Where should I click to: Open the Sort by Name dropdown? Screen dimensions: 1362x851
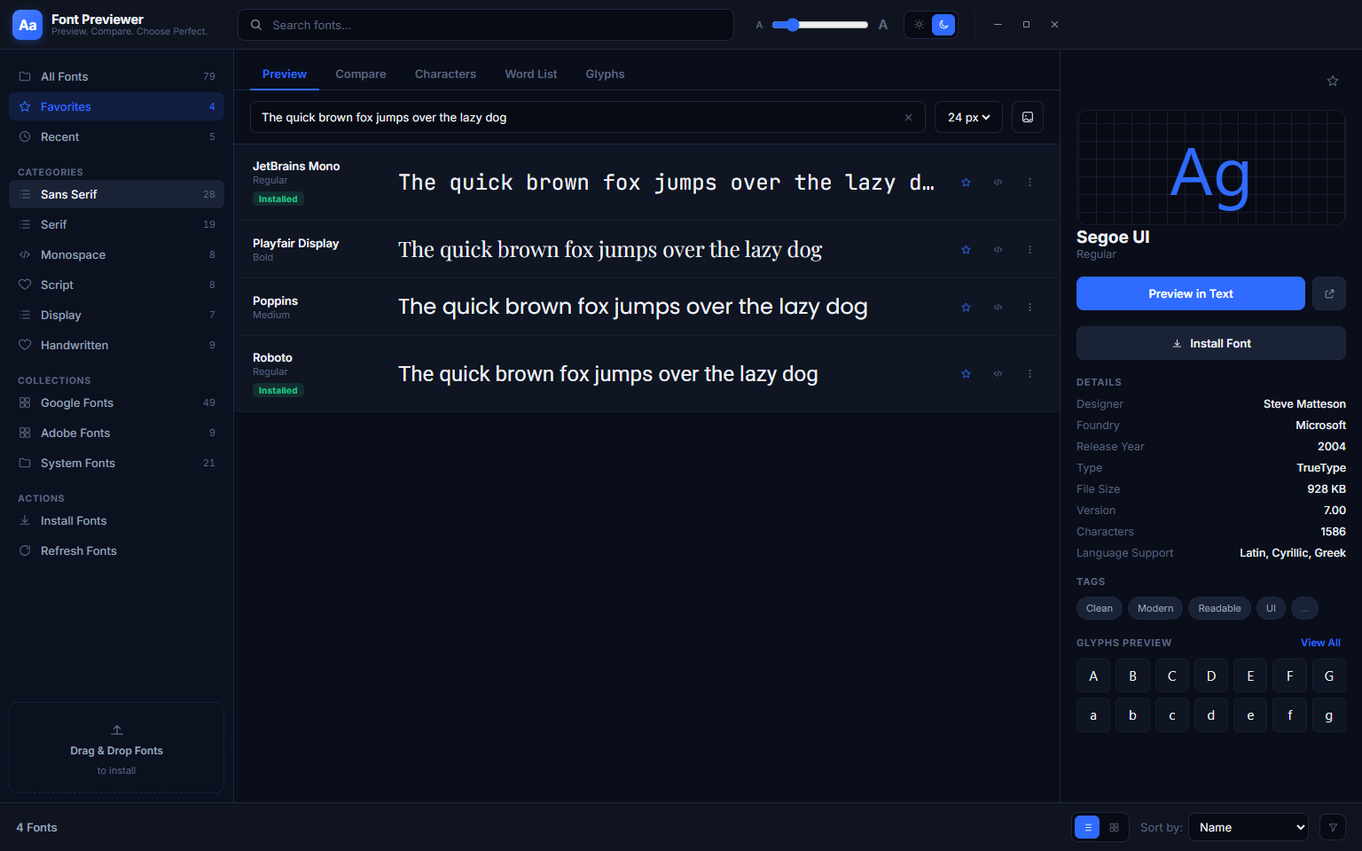[1248, 827]
